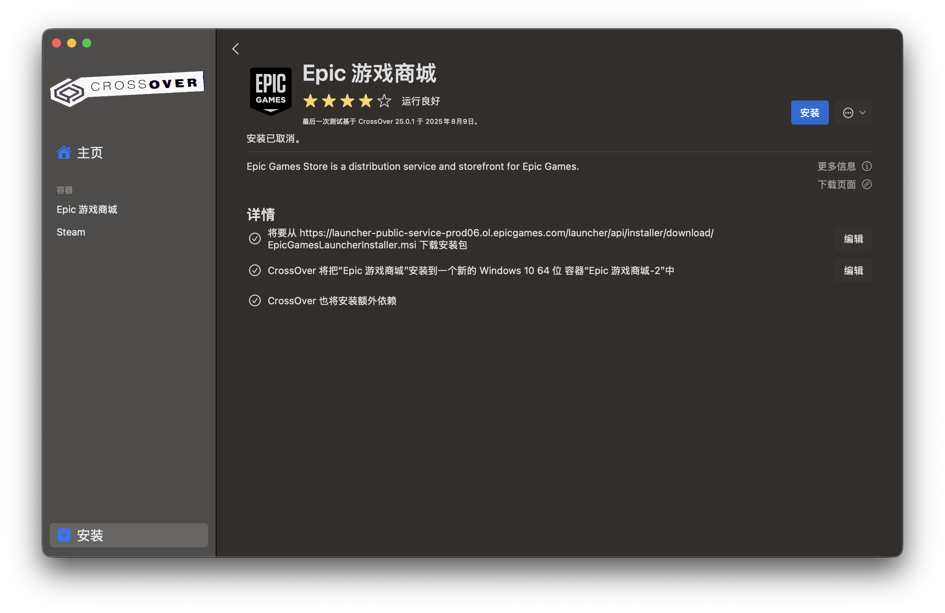Viewport: 945px width, 613px height.
Task: Expand the options dropdown chevron next to 安装
Action: [x=862, y=113]
